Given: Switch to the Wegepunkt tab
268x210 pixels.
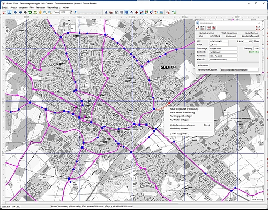Looking at the screenshot, I should (231, 36).
